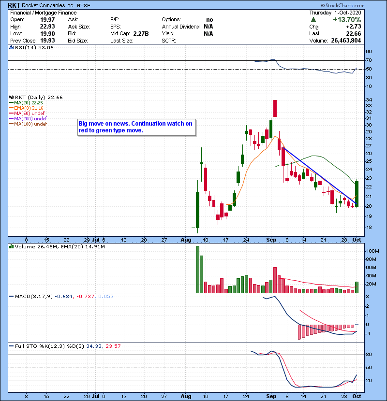The image size is (387, 401).
Task: Click the latest tall green candle on Oct 1
Action: (x=357, y=194)
